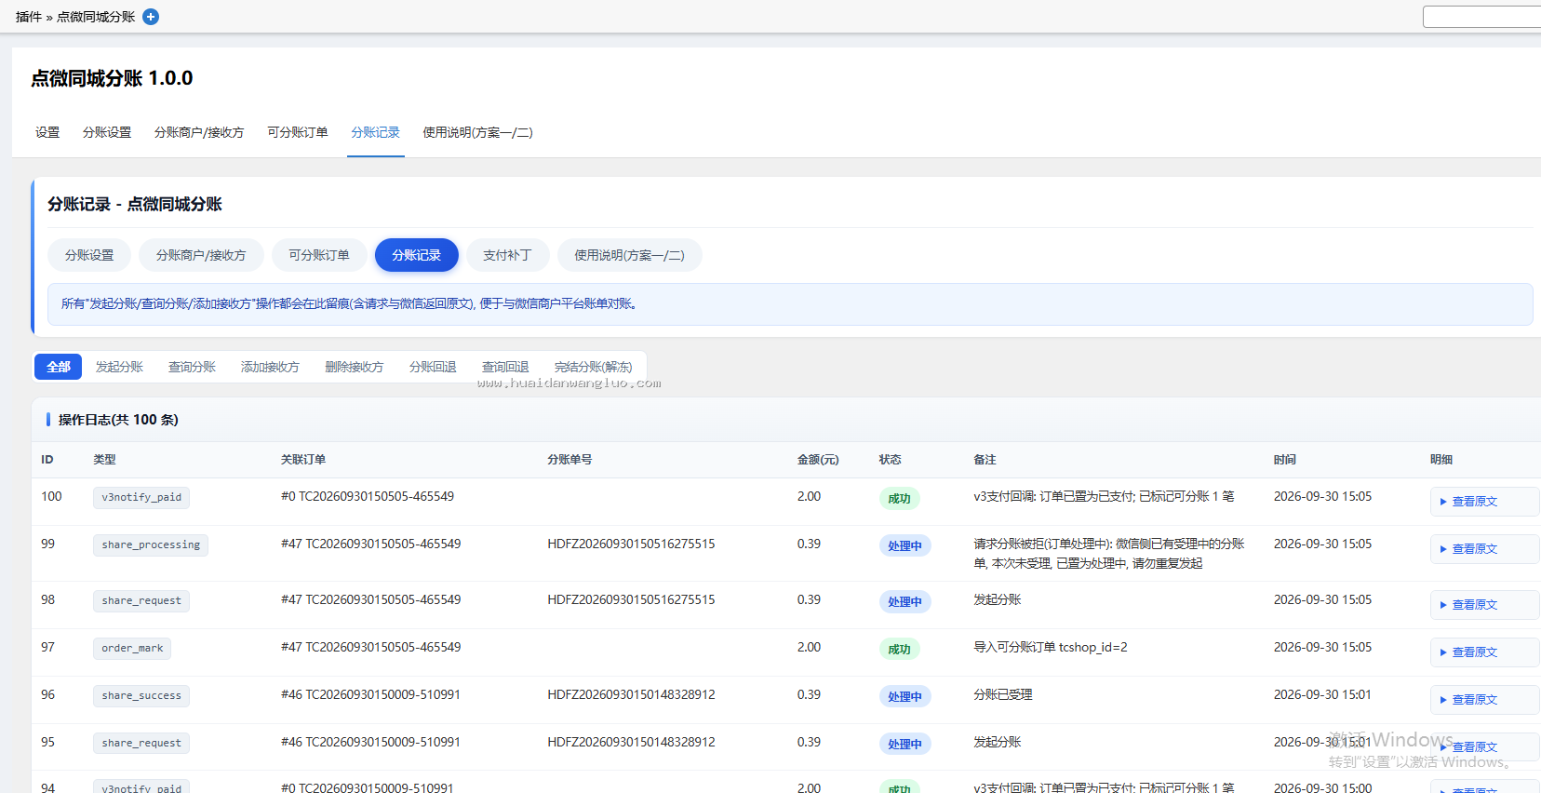Open the 支付补丁 pill button
The height and width of the screenshot is (793, 1541).
[x=507, y=255]
